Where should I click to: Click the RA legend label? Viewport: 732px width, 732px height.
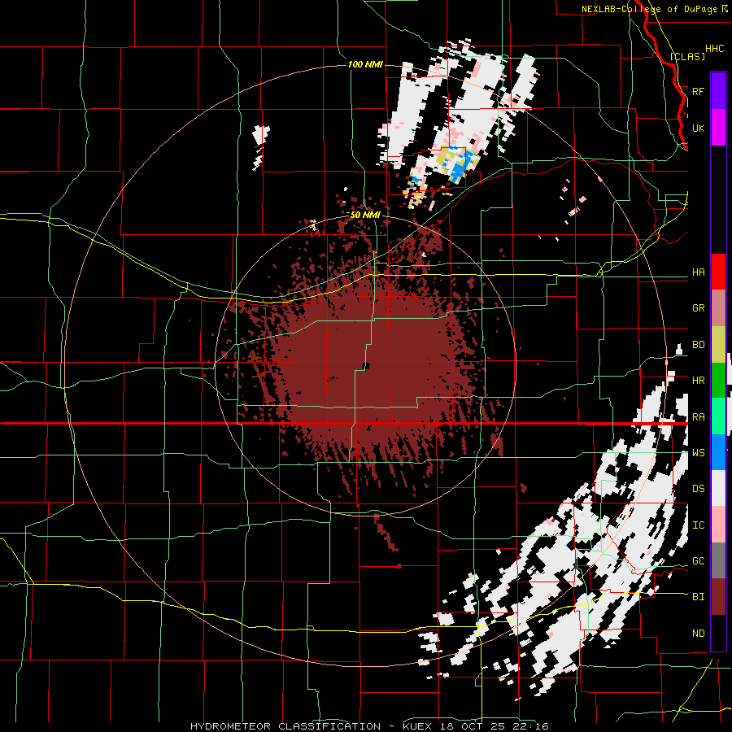click(698, 417)
